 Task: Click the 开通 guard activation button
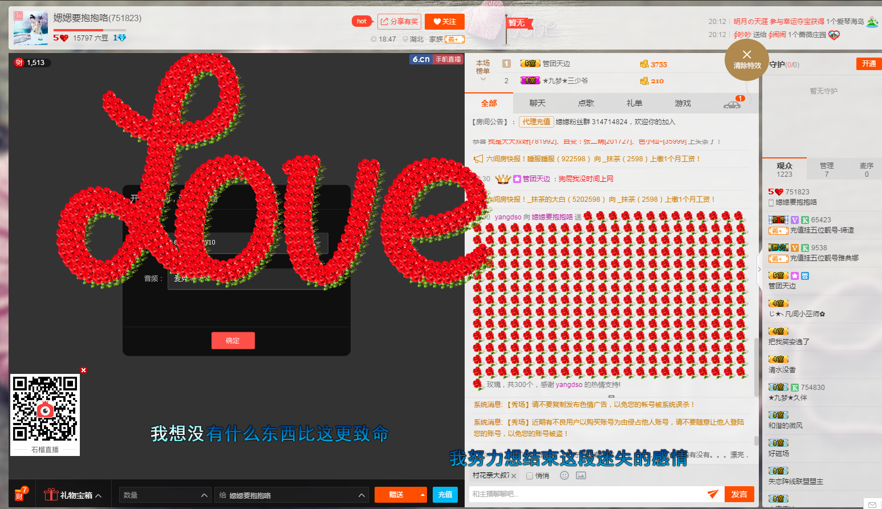pyautogui.click(x=868, y=64)
